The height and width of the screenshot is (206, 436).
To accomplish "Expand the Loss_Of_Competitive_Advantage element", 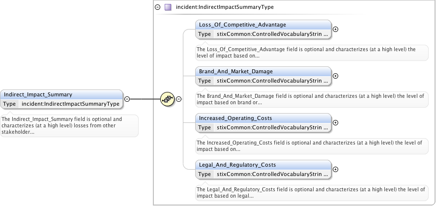I will click(x=336, y=29).
